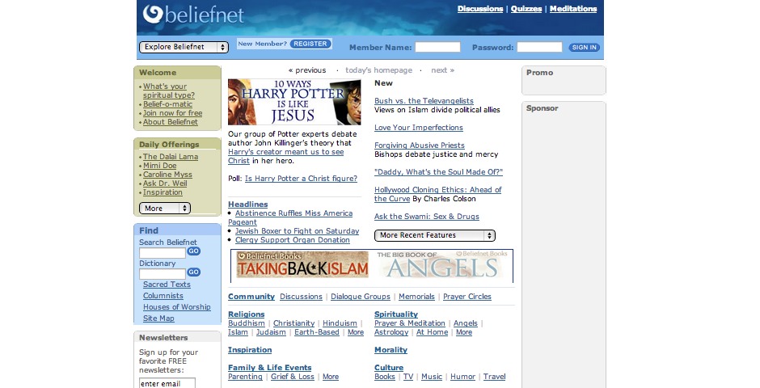The height and width of the screenshot is (388, 760).
Task: Click the Big Book of Angels banner
Action: pyautogui.click(x=441, y=265)
